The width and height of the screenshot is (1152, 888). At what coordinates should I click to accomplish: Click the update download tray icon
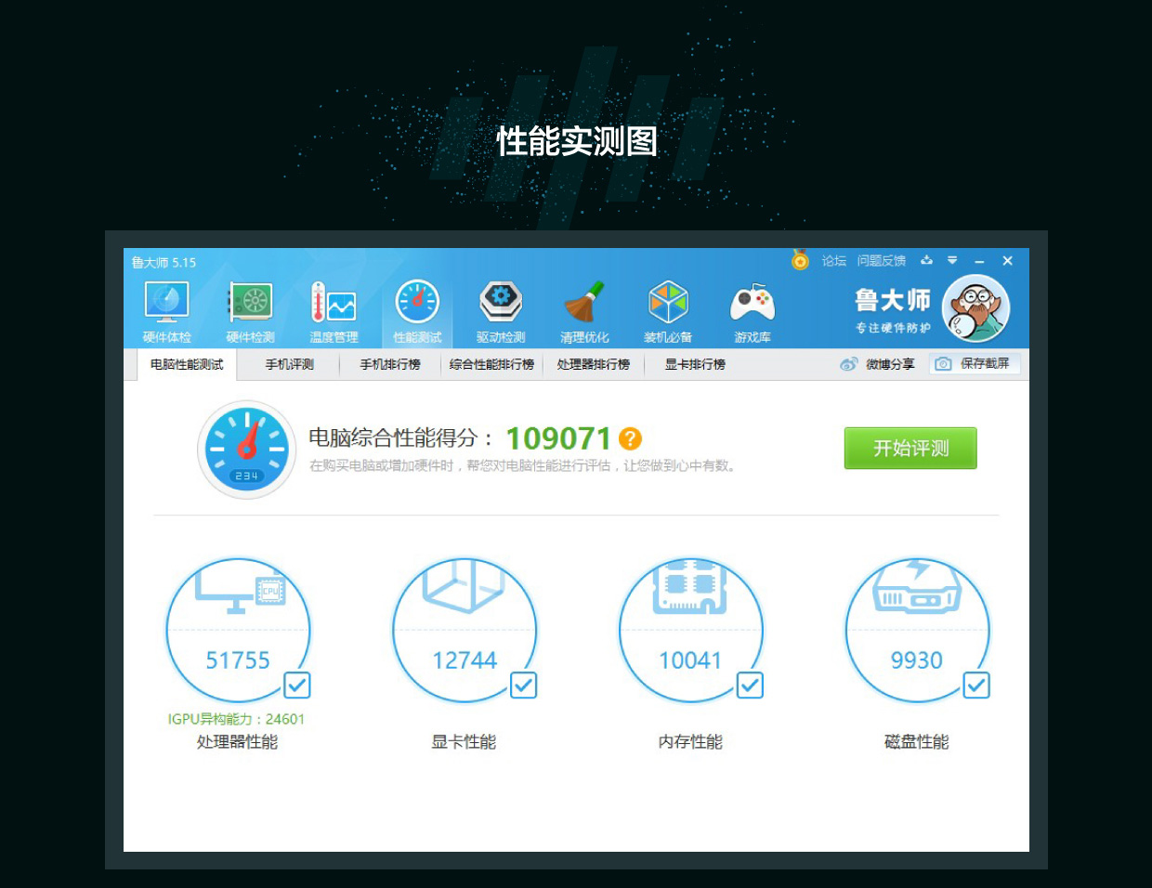coord(926,260)
